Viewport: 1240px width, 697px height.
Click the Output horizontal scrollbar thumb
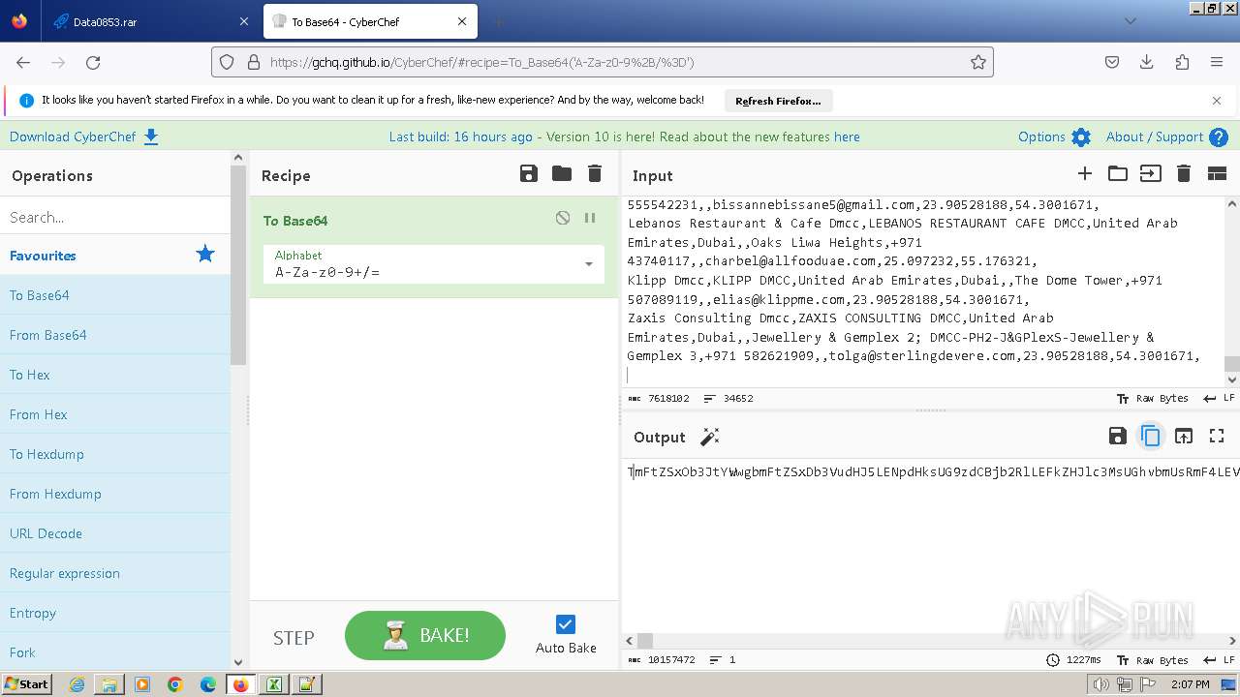(x=645, y=640)
